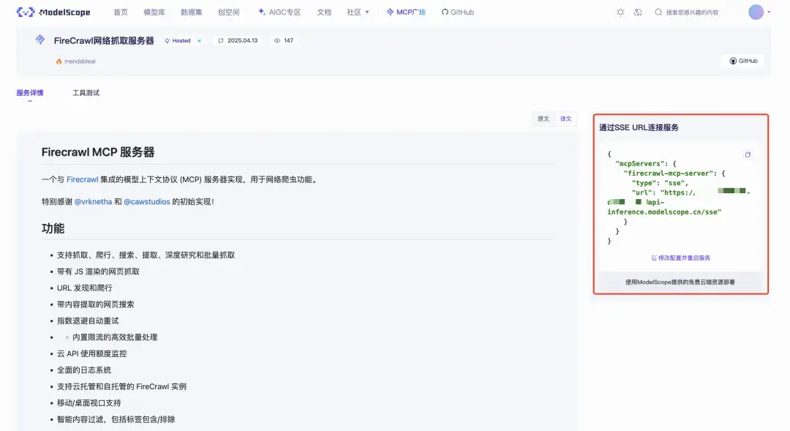Click the search magnifier icon
Image resolution: width=790 pixels, height=431 pixels.
tap(658, 12)
